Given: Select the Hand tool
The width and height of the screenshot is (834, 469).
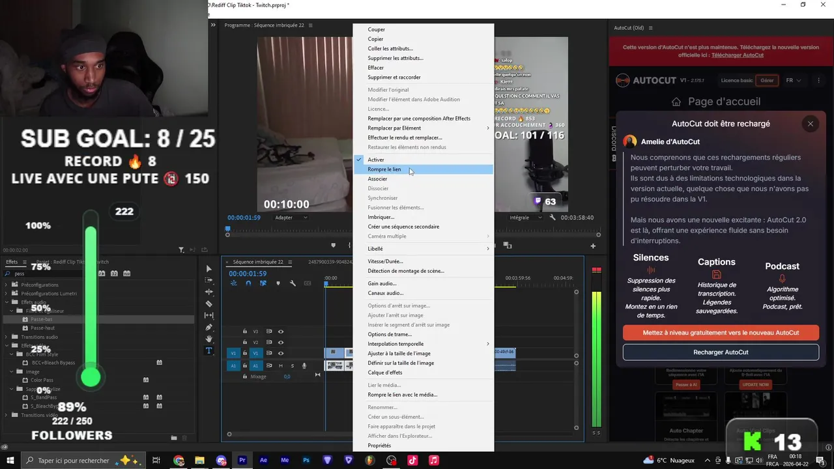Looking at the screenshot, I should (208, 339).
